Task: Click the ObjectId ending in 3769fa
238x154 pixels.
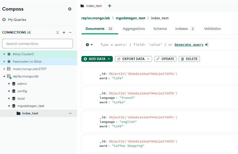Action: [143, 74]
